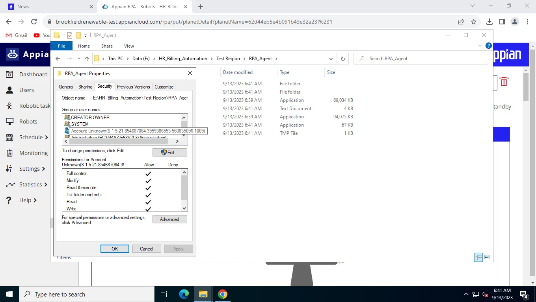Open Dashboard icon in Appian sidebar
Image resolution: width=536 pixels, height=302 pixels.
(x=10, y=74)
